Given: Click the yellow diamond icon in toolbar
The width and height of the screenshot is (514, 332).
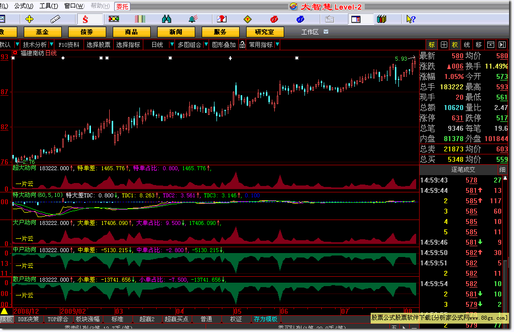Looking at the screenshot, I should [248, 19].
